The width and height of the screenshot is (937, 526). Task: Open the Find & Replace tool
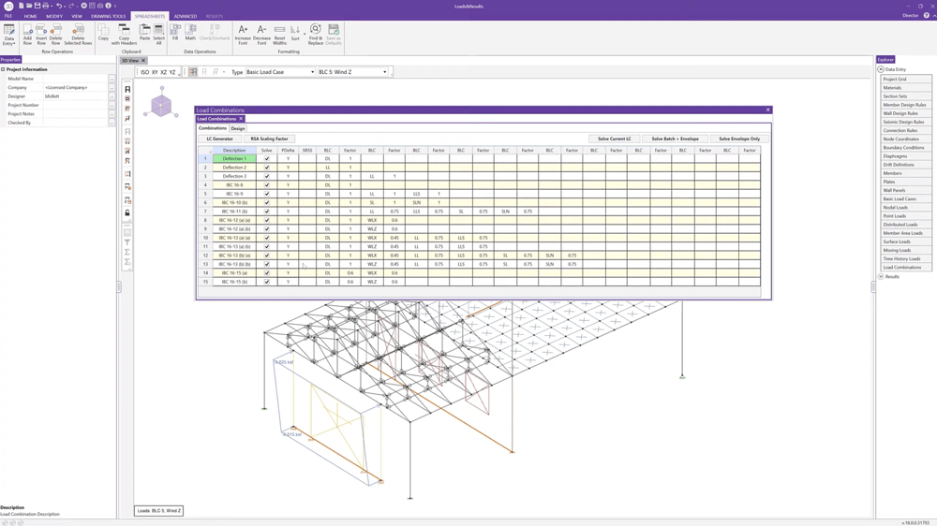point(315,34)
